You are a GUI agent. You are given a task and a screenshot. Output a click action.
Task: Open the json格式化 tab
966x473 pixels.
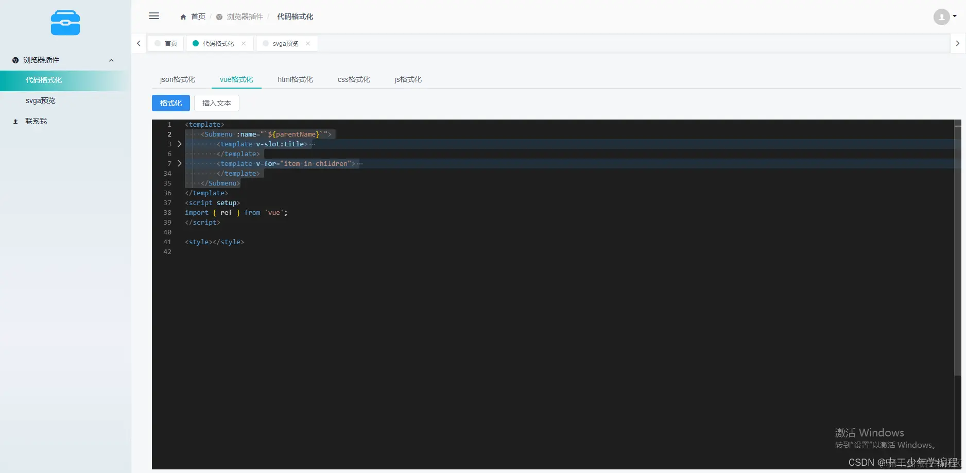(178, 79)
